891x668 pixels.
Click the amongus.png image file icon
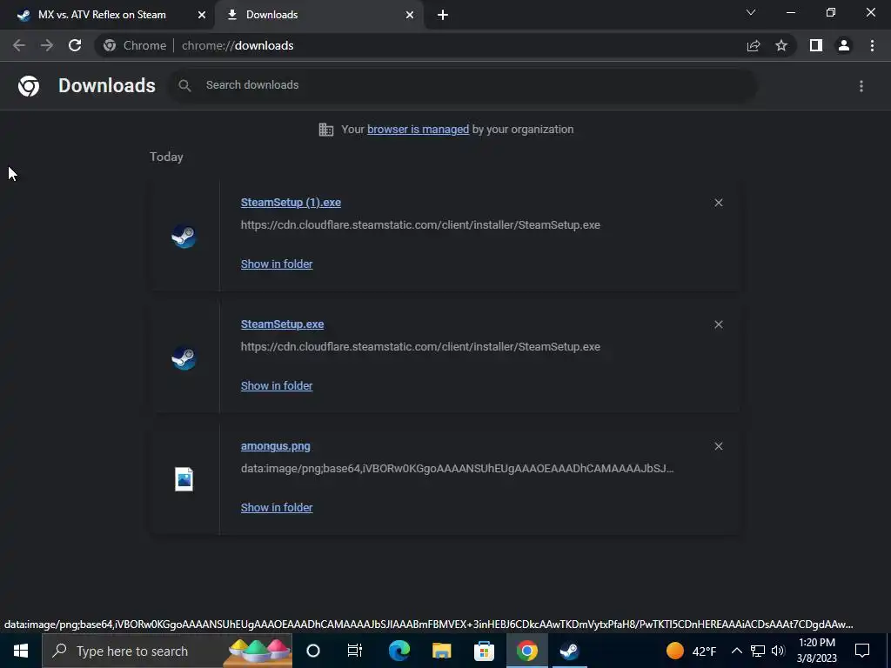(x=184, y=479)
